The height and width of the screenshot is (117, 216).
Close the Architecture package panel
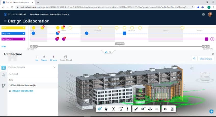[x=213, y=54]
